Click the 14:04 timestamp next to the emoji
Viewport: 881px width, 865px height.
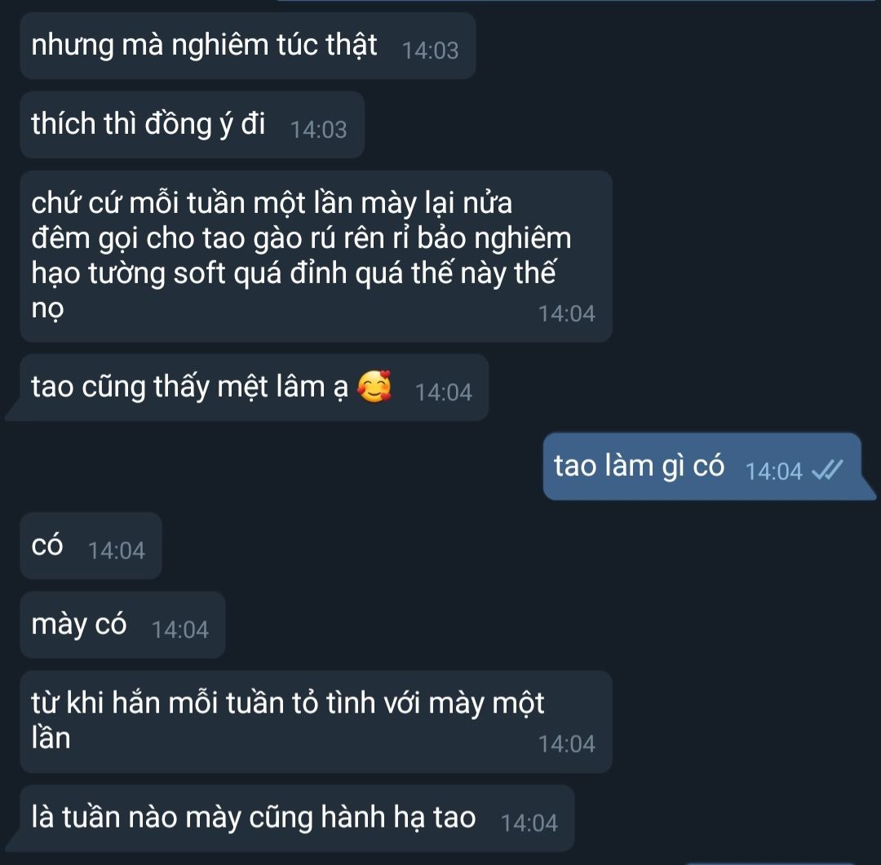(x=443, y=393)
